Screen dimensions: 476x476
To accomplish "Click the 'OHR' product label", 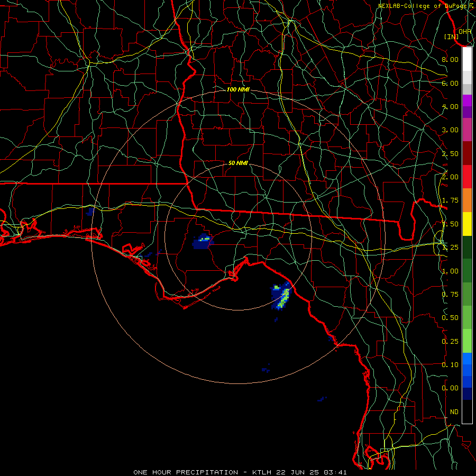I will (x=465, y=31).
